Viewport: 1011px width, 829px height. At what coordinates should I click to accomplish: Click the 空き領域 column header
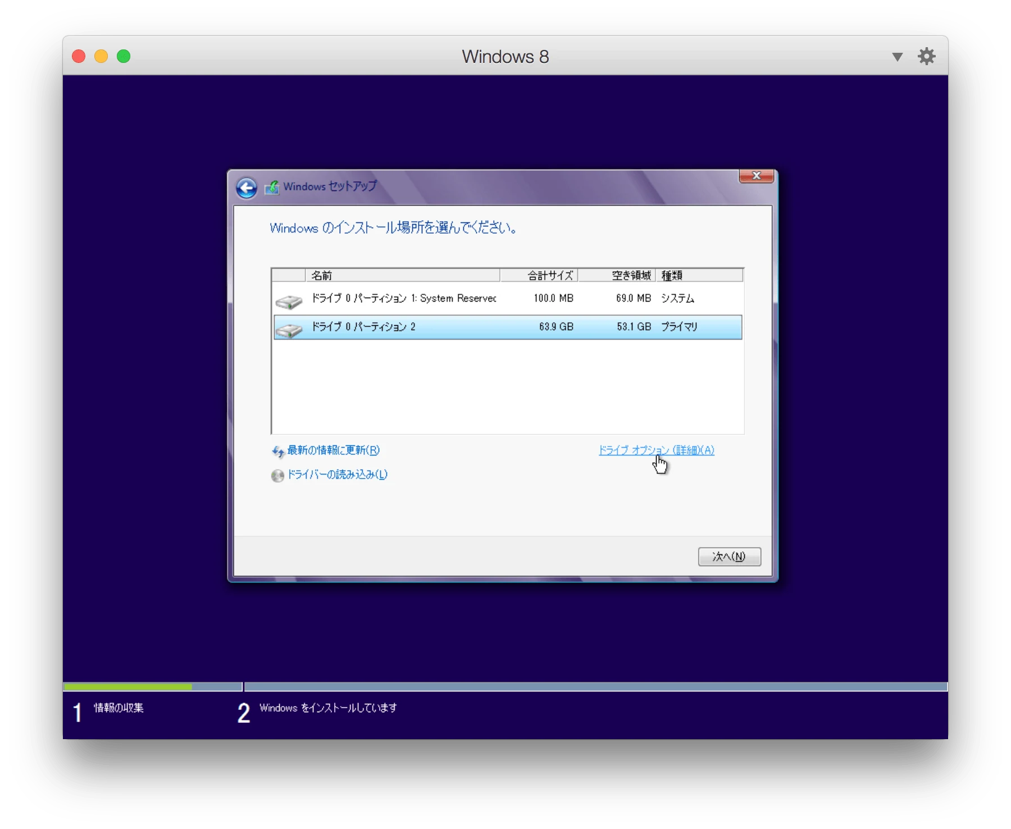click(x=617, y=275)
